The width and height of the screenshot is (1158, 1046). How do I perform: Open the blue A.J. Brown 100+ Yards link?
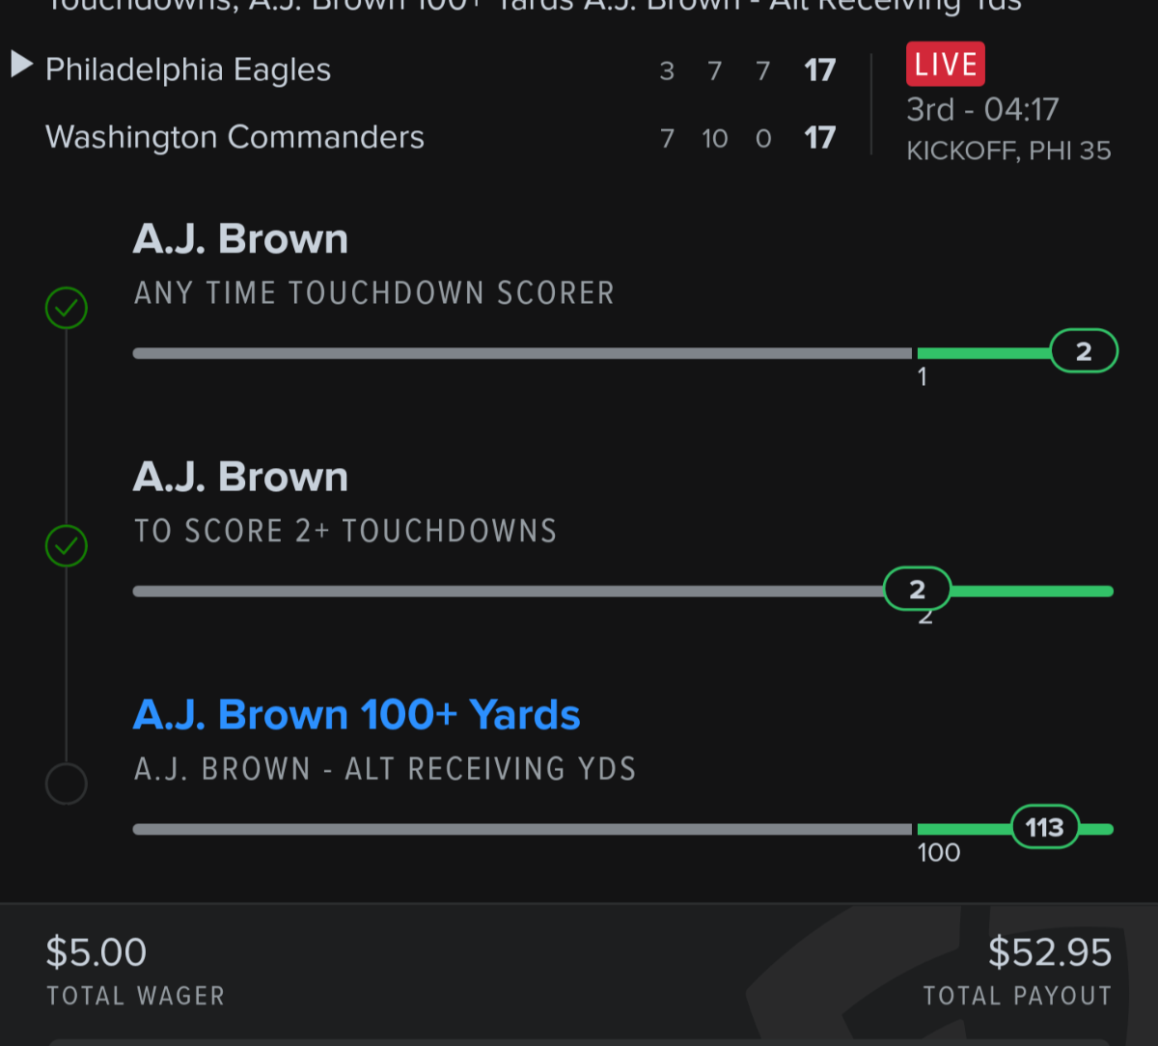[x=356, y=715]
